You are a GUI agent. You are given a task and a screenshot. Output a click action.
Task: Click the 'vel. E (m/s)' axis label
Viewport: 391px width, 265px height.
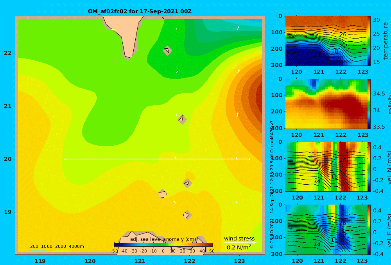click(x=389, y=230)
